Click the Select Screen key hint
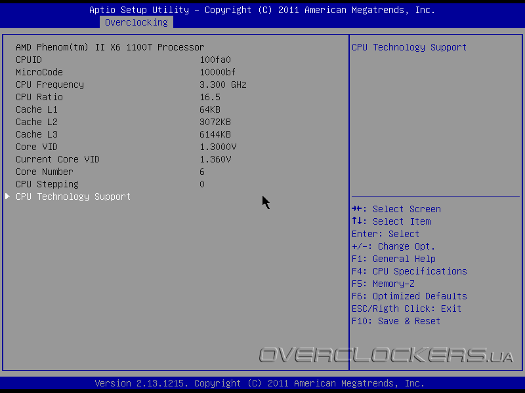Screen dimensions: 525x393 point(396,209)
